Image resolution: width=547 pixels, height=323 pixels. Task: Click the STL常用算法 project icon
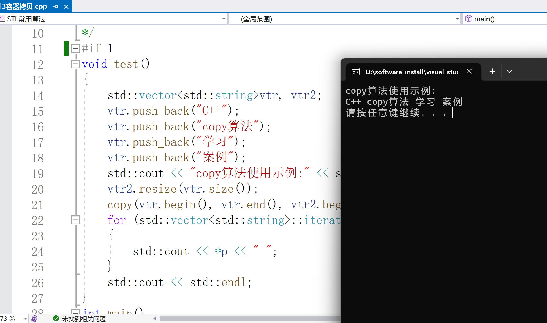(x=3, y=19)
